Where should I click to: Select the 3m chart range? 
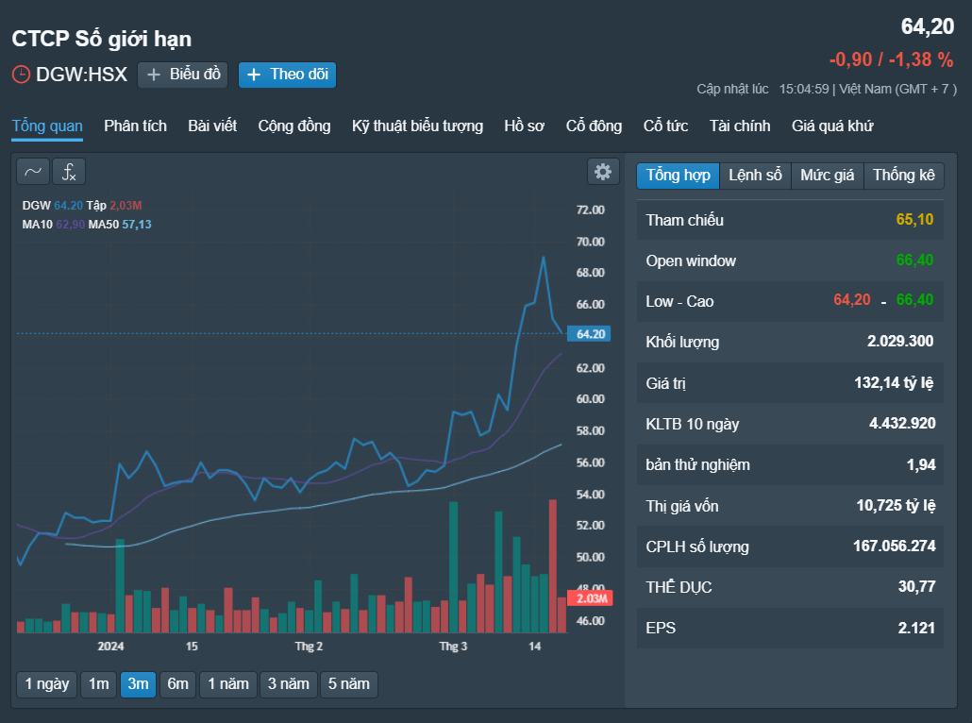[138, 684]
